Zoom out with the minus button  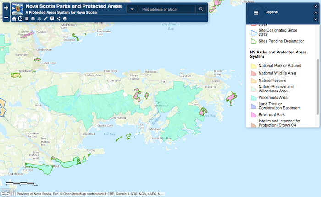coord(6,18)
